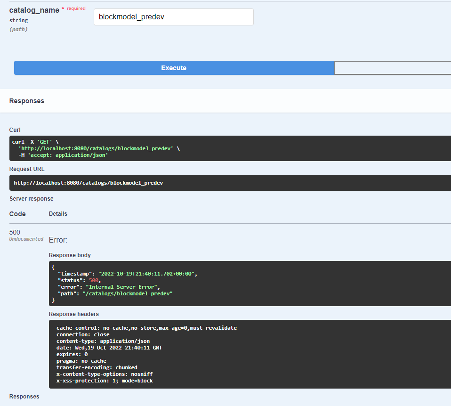The width and height of the screenshot is (451, 406).
Task: Click the "status": 500 line in response body
Action: tap(79, 280)
